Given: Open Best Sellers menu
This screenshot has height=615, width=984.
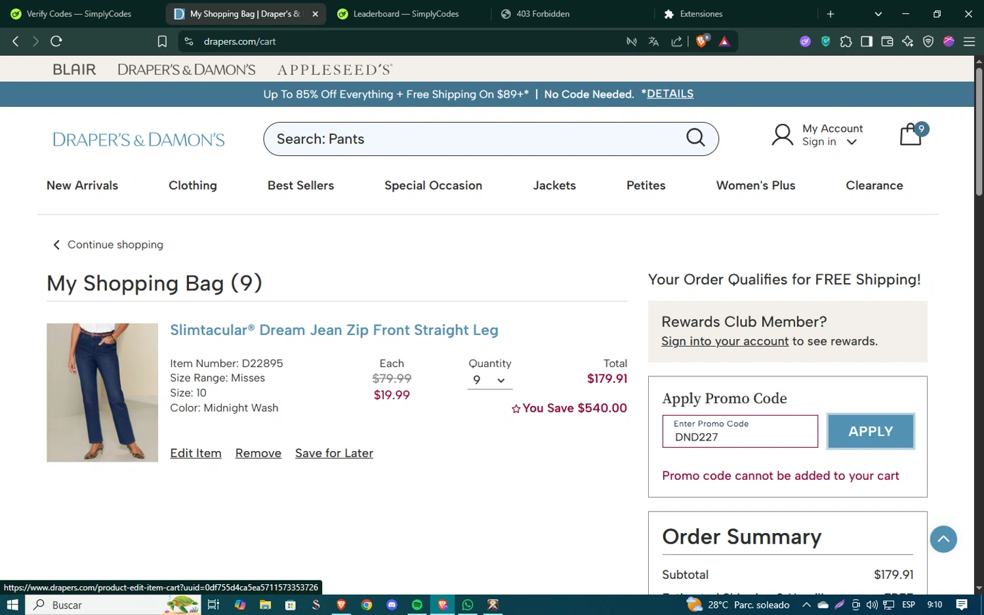Looking at the screenshot, I should coord(300,186).
